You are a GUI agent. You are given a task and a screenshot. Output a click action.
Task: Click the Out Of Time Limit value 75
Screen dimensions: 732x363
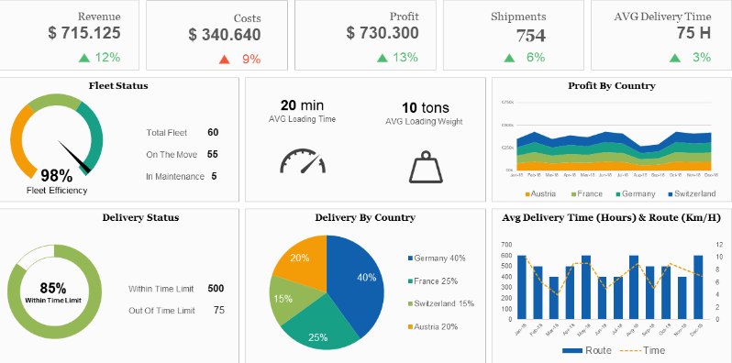coord(218,310)
